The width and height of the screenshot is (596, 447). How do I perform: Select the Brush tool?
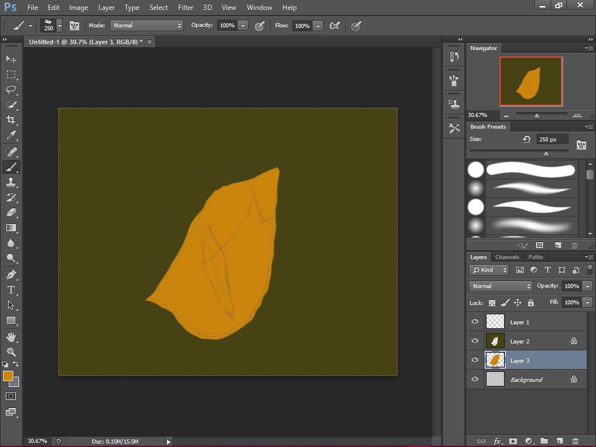[12, 167]
